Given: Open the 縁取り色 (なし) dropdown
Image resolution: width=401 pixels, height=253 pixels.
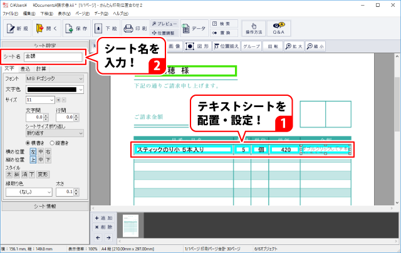Looking at the screenshot, I should pyautogui.click(x=29, y=192).
